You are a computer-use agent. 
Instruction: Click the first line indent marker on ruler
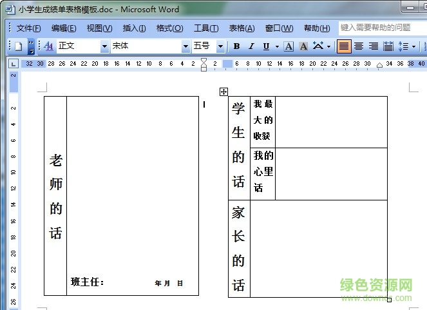coord(204,61)
